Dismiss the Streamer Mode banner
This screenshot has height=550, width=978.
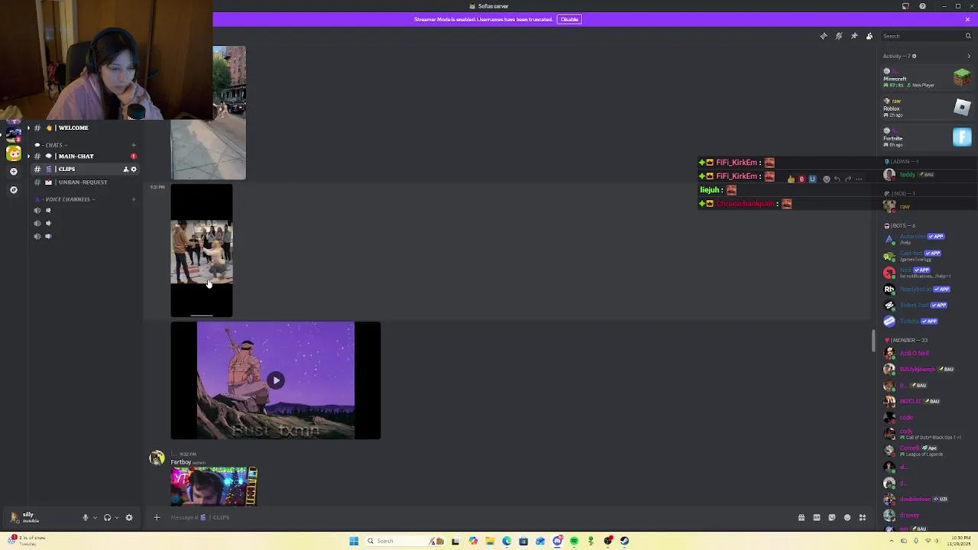tap(968, 19)
